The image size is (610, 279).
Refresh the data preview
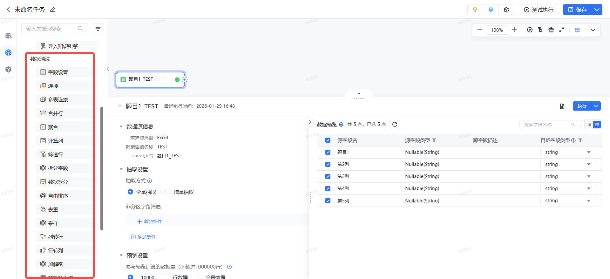(395, 125)
